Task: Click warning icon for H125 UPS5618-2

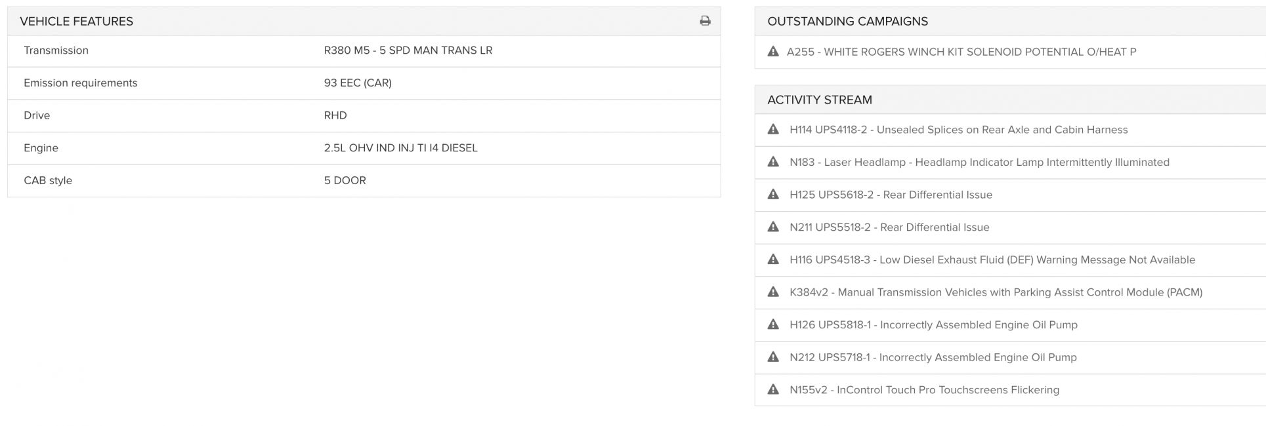Action: click(773, 195)
